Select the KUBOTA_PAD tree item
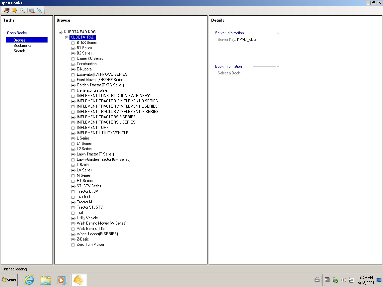The width and height of the screenshot is (383, 287). click(x=82, y=37)
